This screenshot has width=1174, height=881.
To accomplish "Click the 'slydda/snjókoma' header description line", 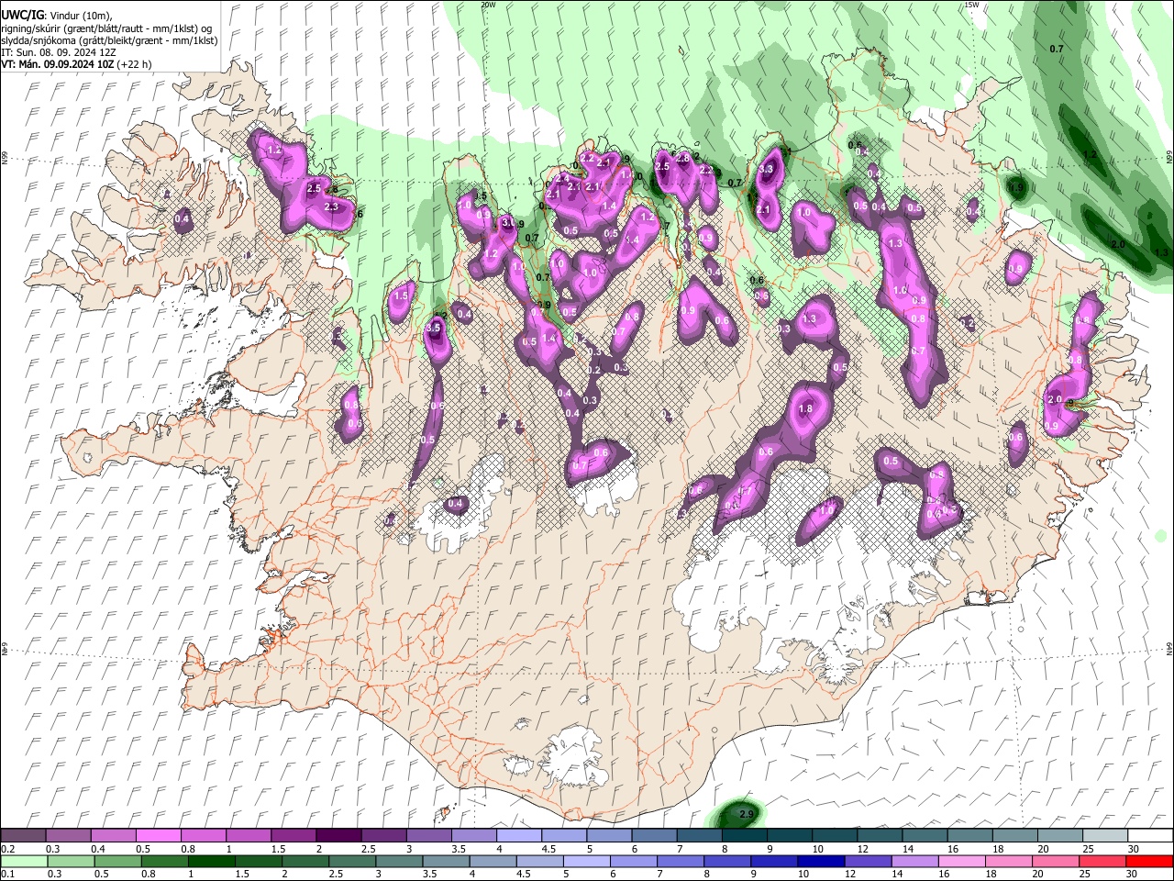I will 109,40.
